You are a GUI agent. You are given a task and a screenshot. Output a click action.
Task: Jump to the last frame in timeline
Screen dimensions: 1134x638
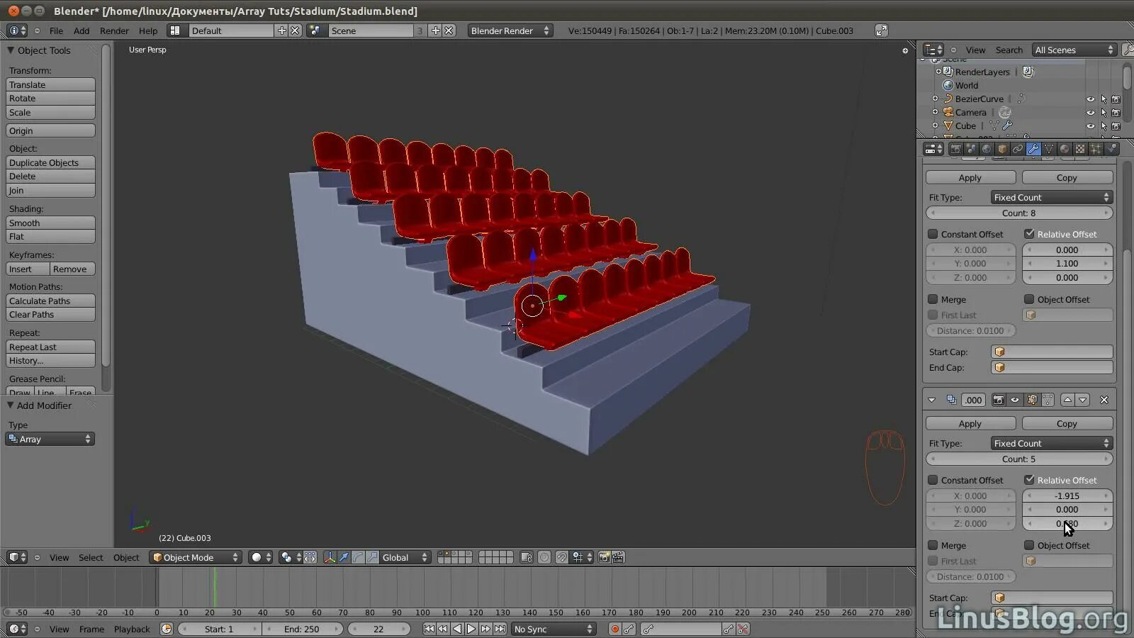500,629
